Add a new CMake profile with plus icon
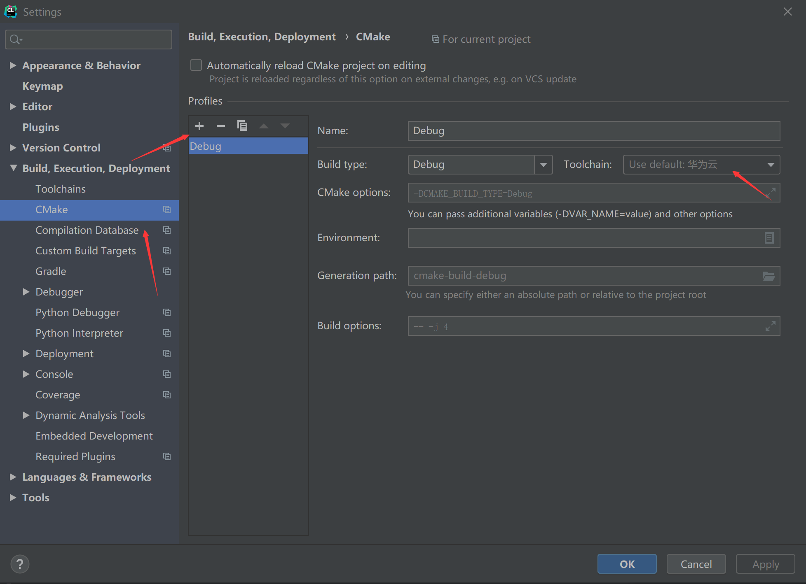This screenshot has height=584, width=806. click(x=199, y=126)
